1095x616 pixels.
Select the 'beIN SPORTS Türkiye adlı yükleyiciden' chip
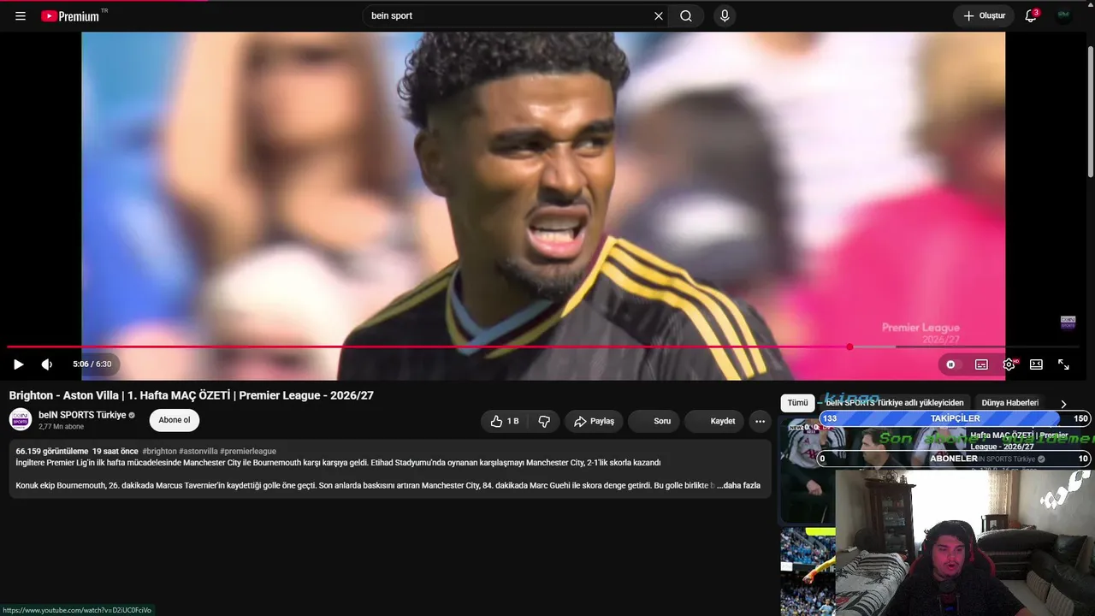click(x=895, y=403)
